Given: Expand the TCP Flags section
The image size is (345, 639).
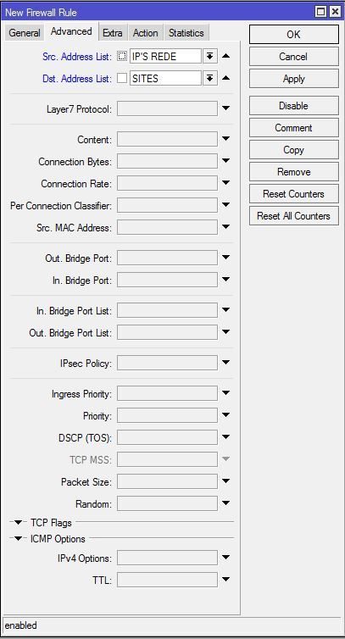Looking at the screenshot, I should point(18,522).
